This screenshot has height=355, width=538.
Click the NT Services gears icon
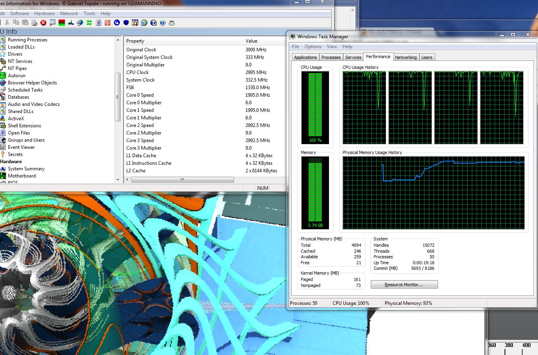[x=3, y=61]
